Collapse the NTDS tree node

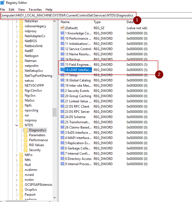tap(17, 125)
